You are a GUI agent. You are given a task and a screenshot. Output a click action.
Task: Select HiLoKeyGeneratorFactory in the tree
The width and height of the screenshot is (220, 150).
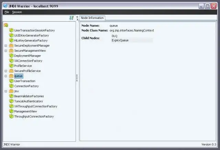[31, 40]
